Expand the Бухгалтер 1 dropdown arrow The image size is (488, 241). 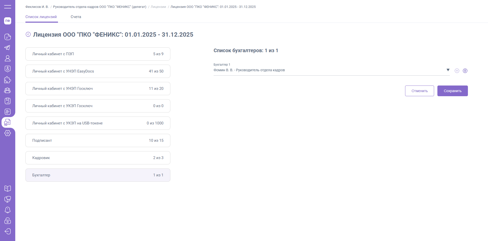pyautogui.click(x=448, y=70)
